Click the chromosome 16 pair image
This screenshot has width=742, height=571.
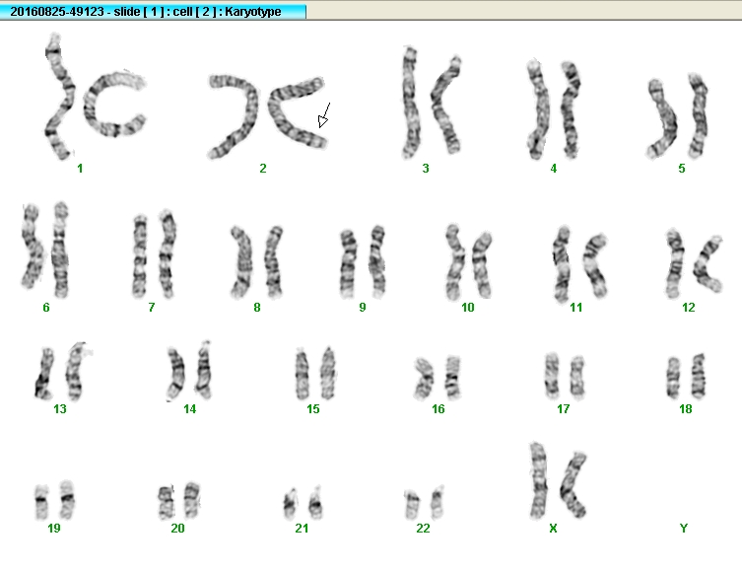point(438,378)
